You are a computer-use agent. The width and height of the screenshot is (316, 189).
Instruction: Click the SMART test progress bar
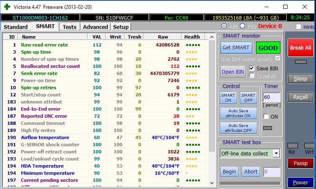[x=250, y=183]
